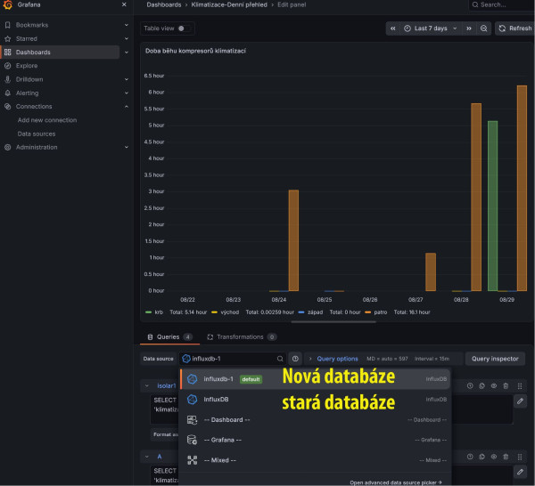Shift time range backward

point(392,28)
